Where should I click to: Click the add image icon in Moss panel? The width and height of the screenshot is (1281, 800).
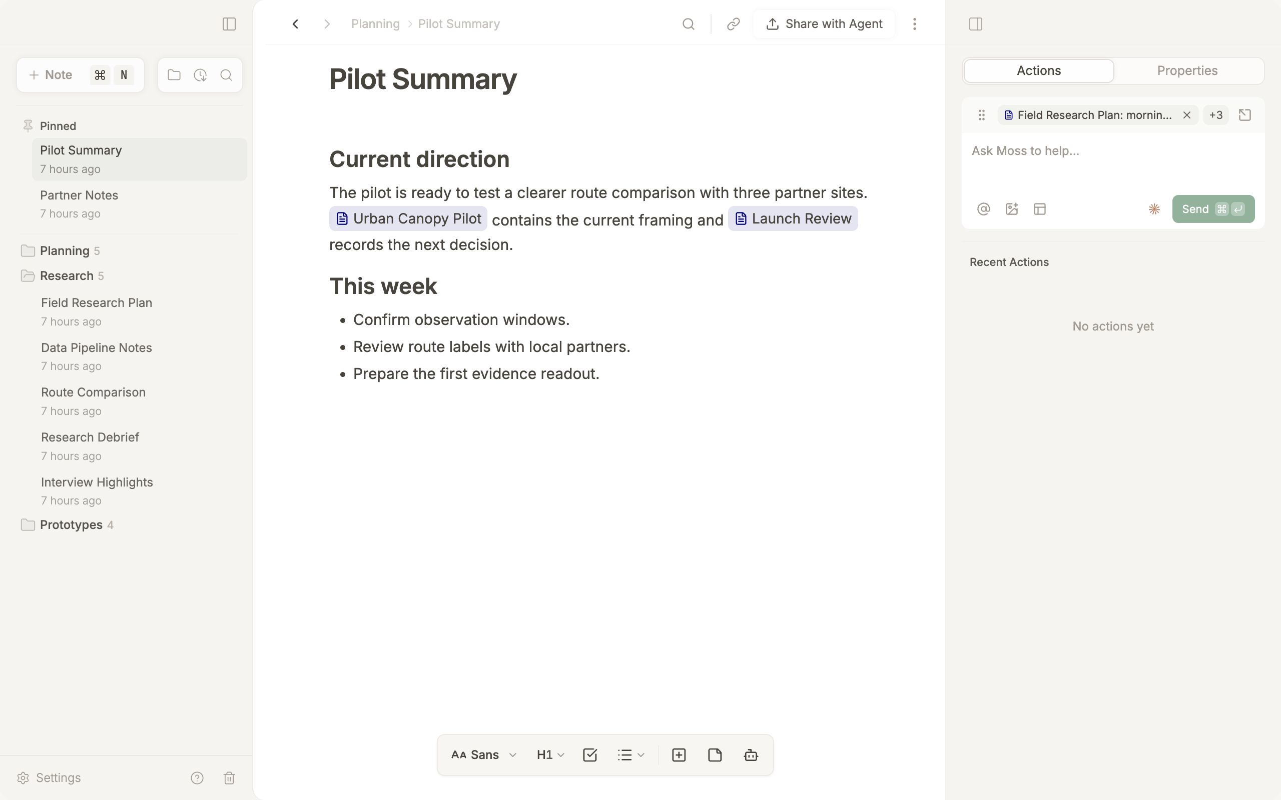(x=1012, y=209)
